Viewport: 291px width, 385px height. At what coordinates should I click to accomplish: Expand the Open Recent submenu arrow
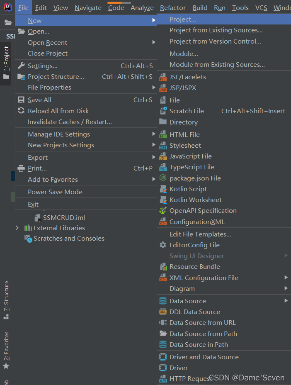154,42
